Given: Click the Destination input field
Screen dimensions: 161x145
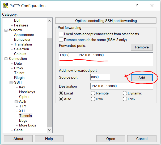Looking at the screenshot, I should pyautogui.click(x=122, y=86).
